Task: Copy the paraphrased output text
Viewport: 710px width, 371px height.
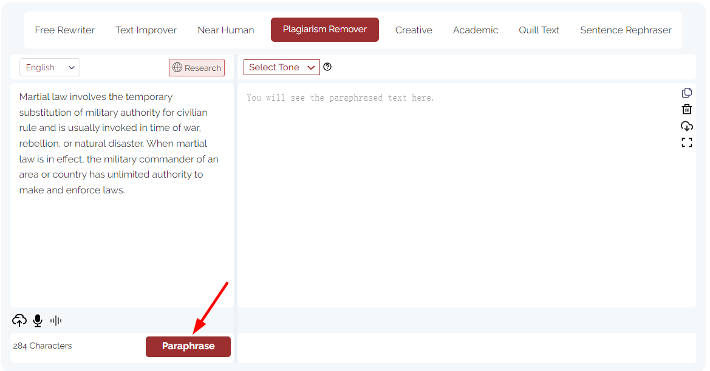Action: (x=687, y=93)
